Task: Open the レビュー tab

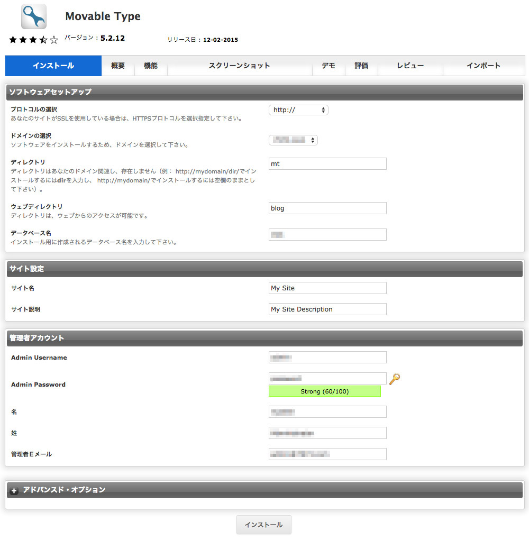Action: click(410, 66)
